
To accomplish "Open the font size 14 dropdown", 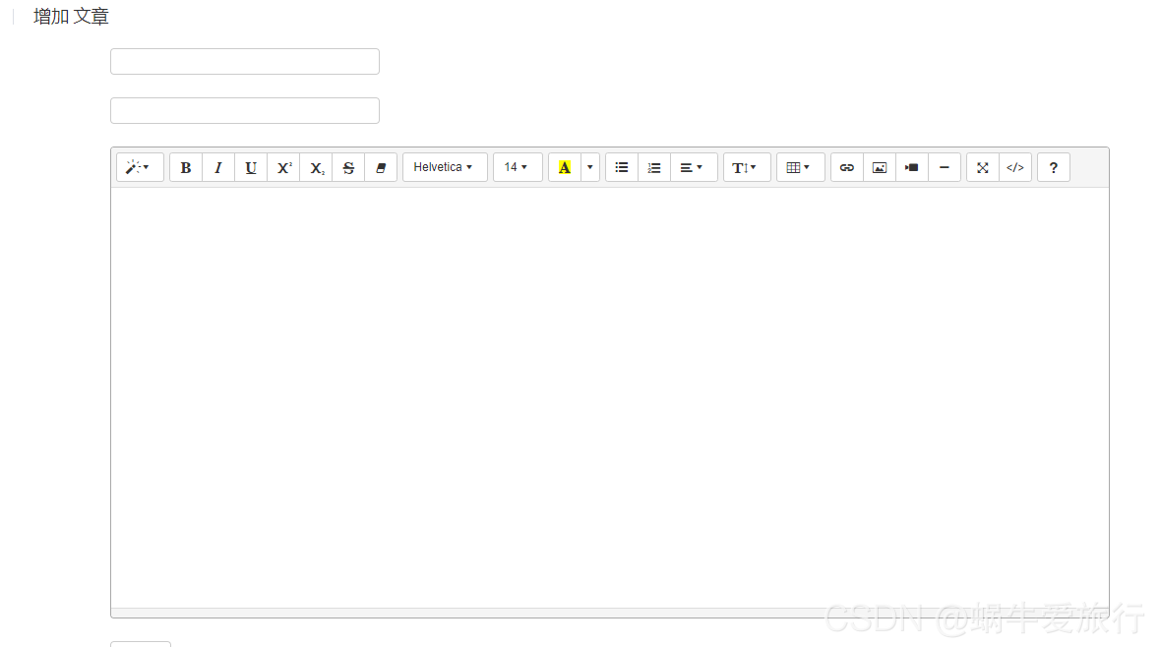I will point(518,167).
